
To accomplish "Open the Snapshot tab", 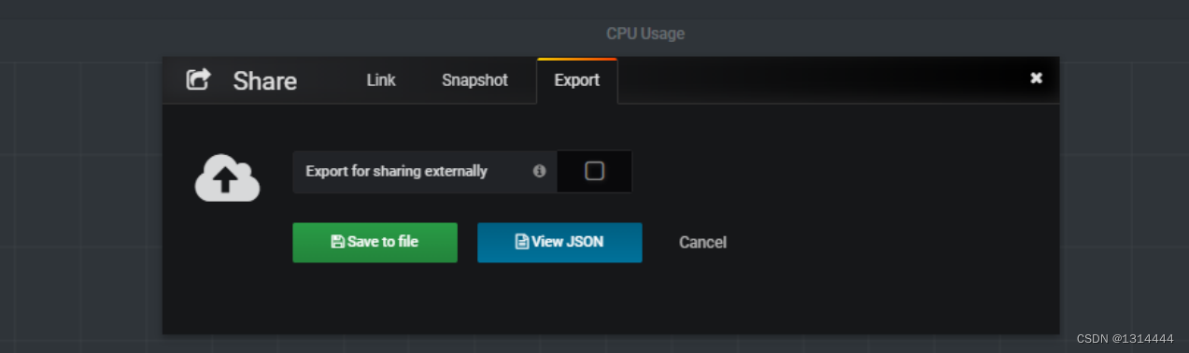I will pos(474,80).
